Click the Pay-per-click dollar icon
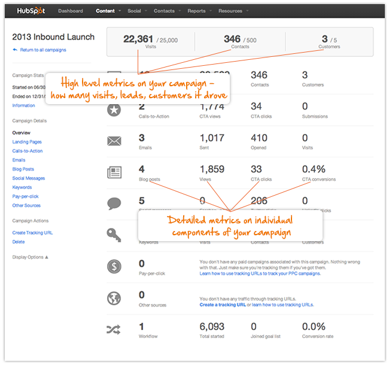 tap(114, 266)
